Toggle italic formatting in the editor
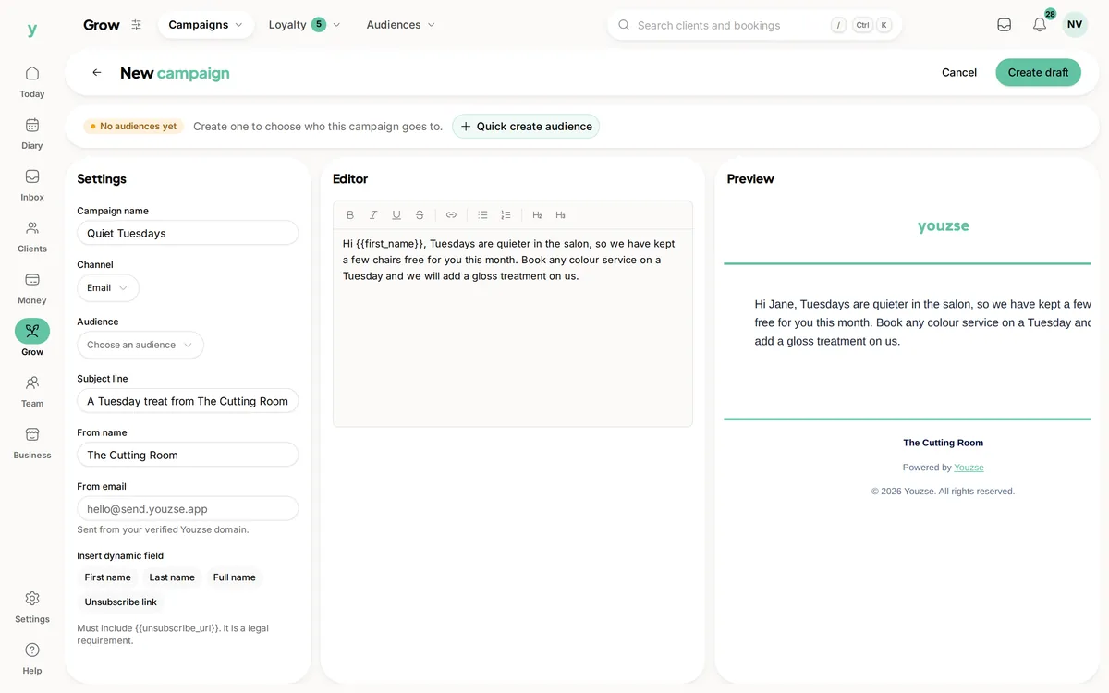1109x693 pixels. point(373,215)
